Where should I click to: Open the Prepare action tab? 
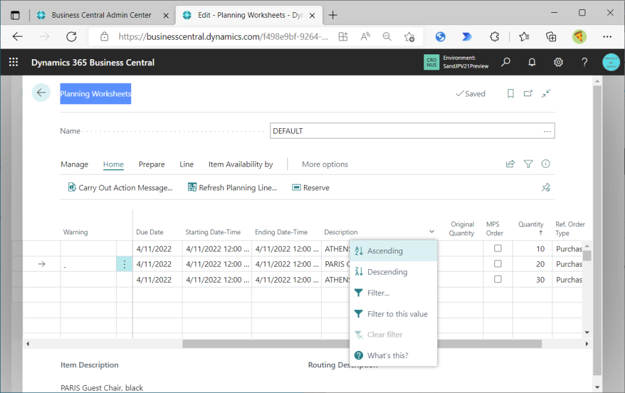tap(151, 164)
